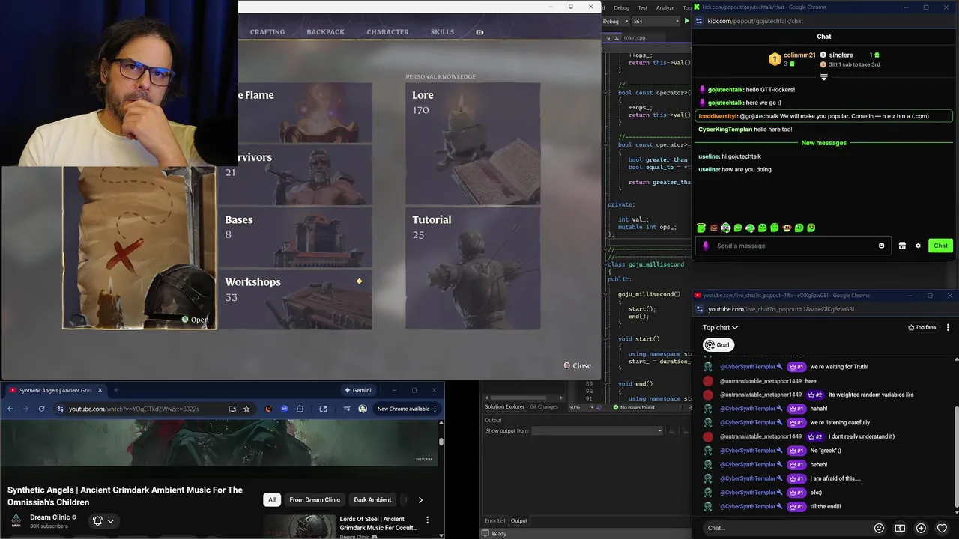Viewport: 959px width, 539px height.
Task: Select the main.cpp editor tab
Action: (635, 37)
